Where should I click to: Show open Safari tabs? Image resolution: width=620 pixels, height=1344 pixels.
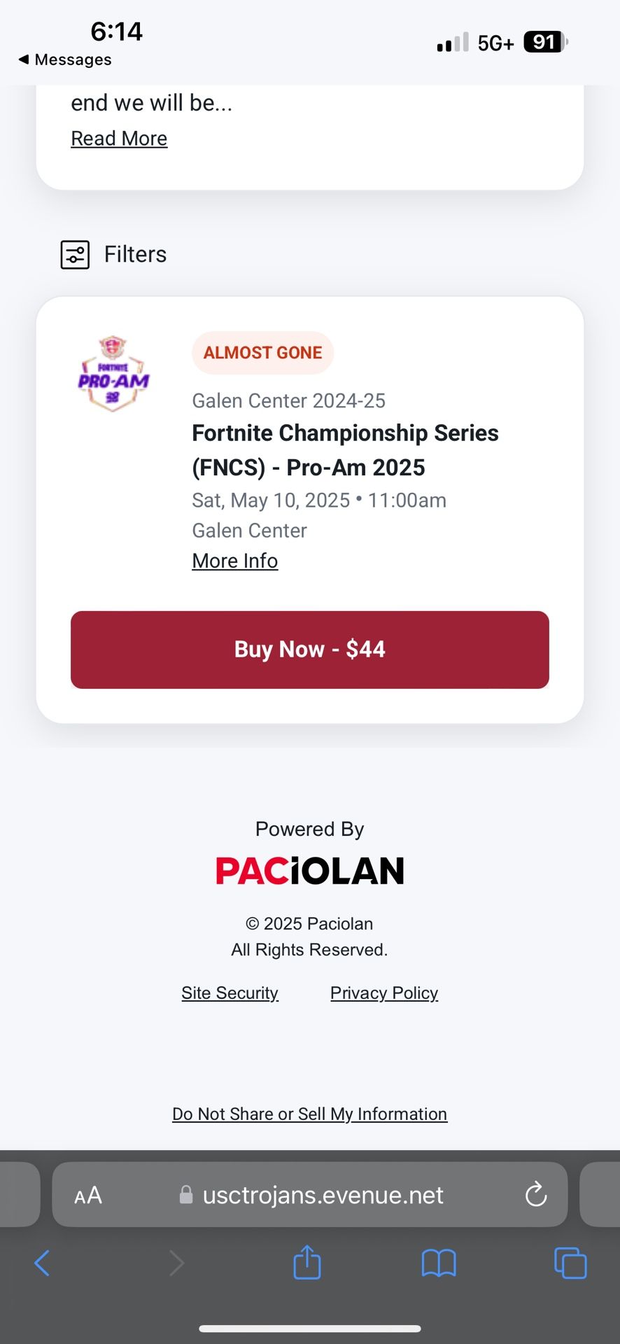[570, 1263]
